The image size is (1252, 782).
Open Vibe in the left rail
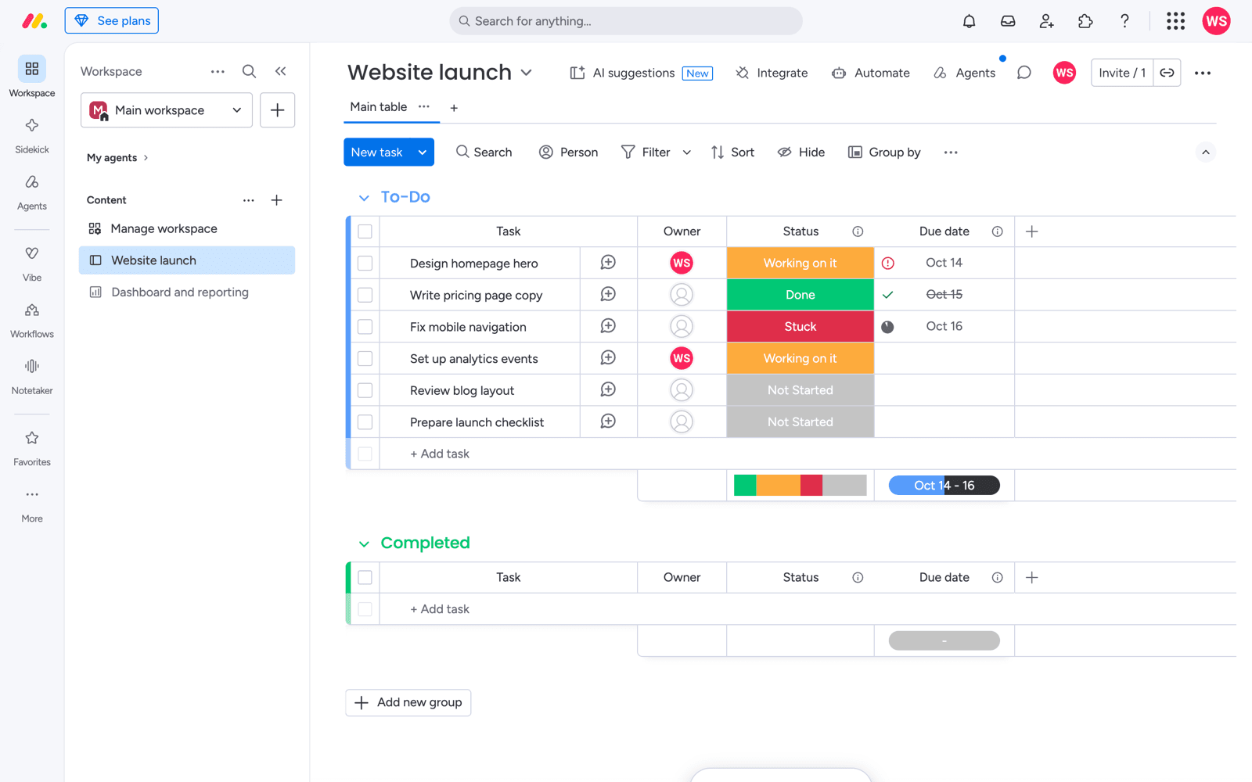[x=32, y=264]
